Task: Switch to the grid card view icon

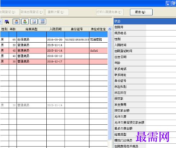Action: (42, 22)
